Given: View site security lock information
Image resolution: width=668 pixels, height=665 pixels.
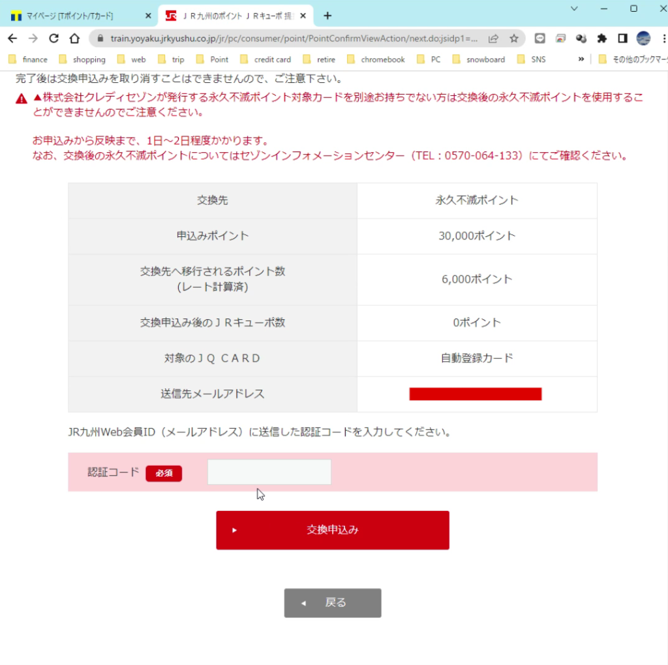Looking at the screenshot, I should click(100, 39).
